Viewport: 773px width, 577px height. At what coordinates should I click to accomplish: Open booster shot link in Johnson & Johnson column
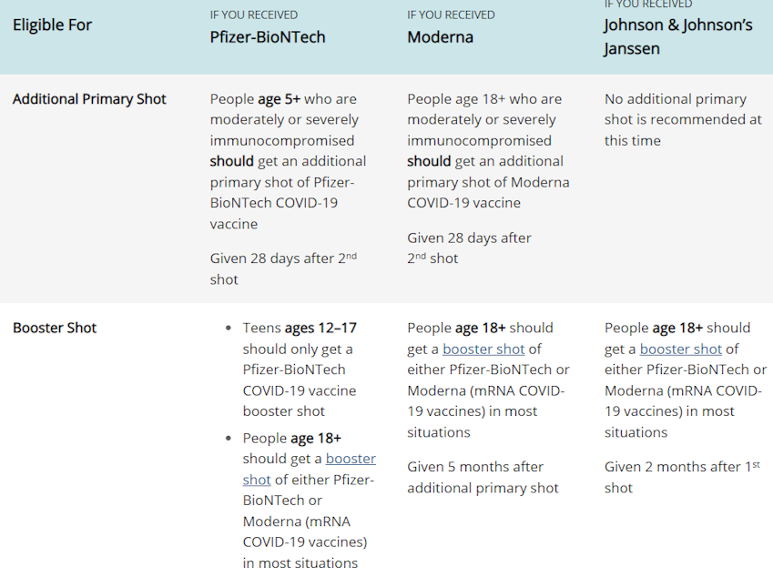tap(680, 349)
